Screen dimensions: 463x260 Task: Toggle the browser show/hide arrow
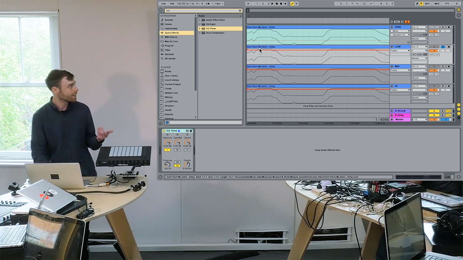(161, 10)
